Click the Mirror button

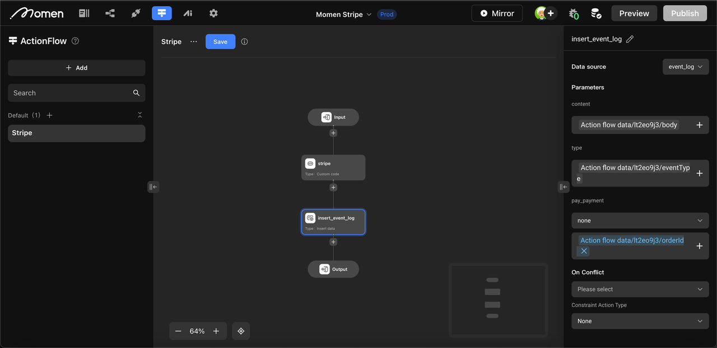pos(497,13)
